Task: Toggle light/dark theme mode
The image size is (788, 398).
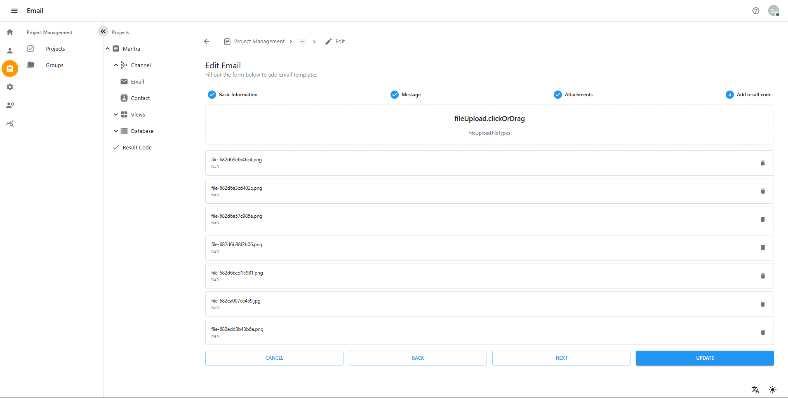Action: click(772, 389)
